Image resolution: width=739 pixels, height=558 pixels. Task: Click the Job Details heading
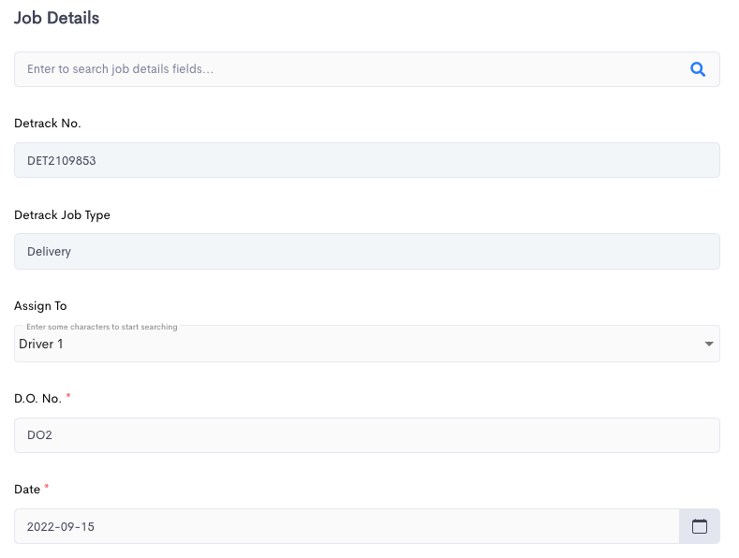57,18
